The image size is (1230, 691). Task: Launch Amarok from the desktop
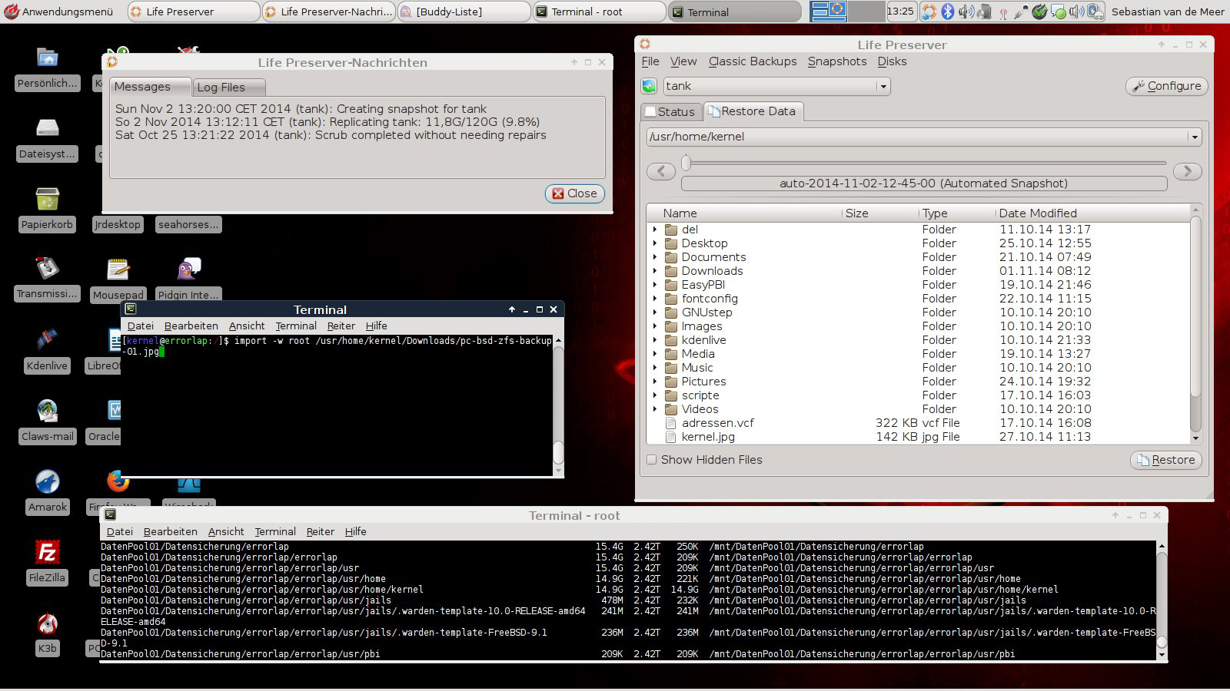click(x=48, y=481)
